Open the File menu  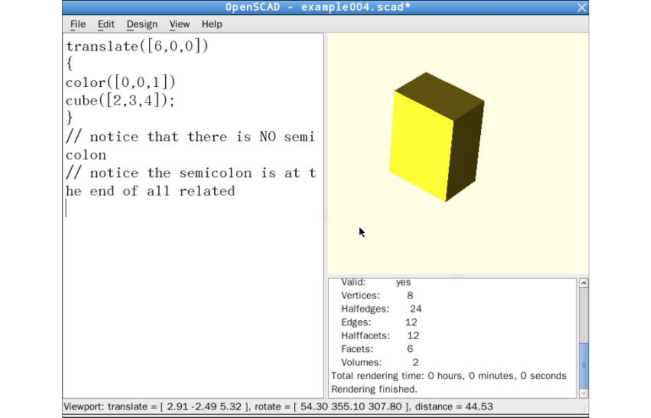(x=78, y=24)
